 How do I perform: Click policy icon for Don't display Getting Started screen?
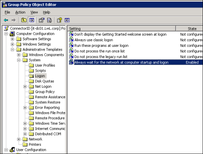(71, 34)
